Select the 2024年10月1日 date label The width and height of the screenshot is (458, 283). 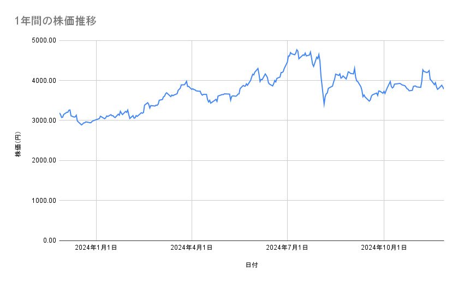click(384, 248)
